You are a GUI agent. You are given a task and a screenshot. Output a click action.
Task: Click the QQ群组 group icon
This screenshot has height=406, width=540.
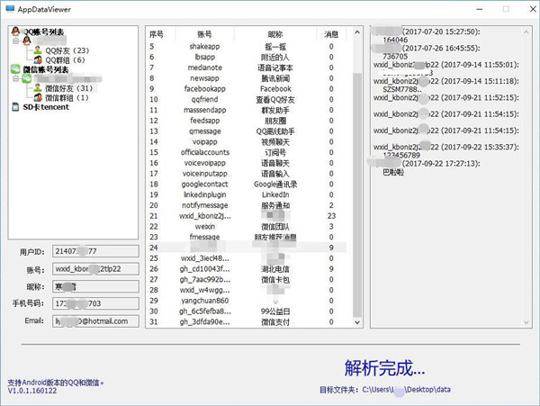coord(38,59)
